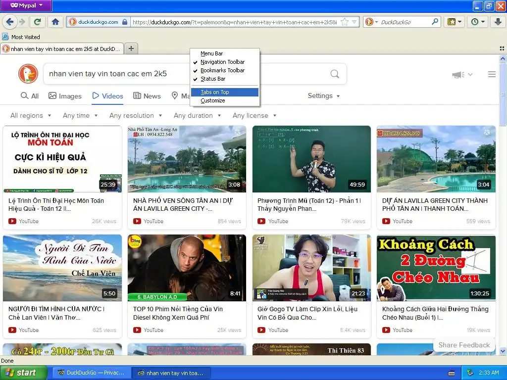Open the Bookmarks star toolbar button
Image resolution: width=507 pixels, height=380 pixels.
[454, 22]
